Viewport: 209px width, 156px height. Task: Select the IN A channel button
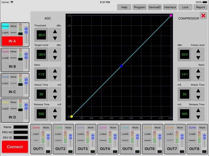tap(12, 41)
